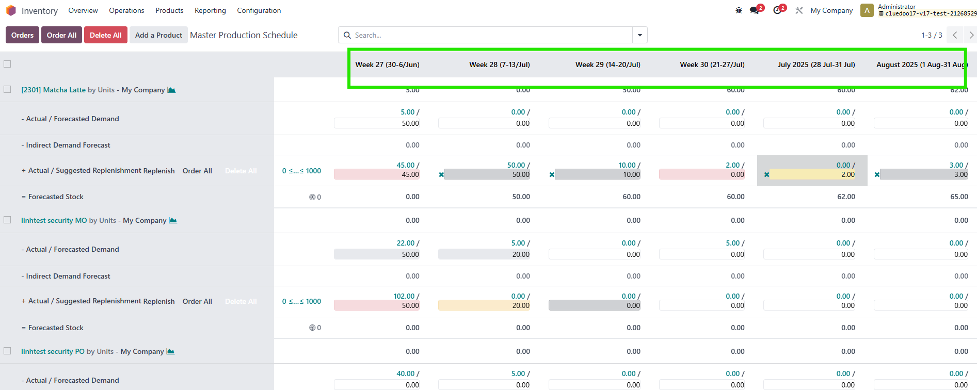This screenshot has width=977, height=390.
Task: Open chart icon for linhtest security PO
Action: tap(170, 351)
